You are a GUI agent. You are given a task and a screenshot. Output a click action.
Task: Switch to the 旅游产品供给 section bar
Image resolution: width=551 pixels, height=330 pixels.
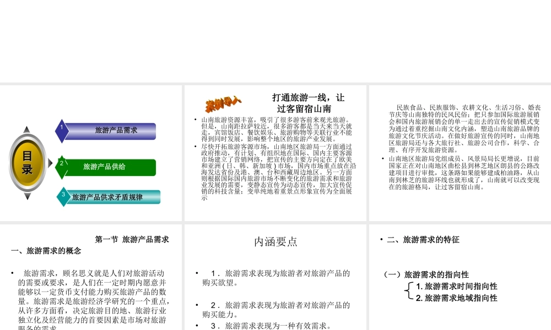click(105, 168)
